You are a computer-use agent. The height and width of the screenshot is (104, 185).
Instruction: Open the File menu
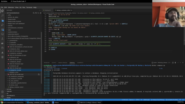(x=2, y=7)
